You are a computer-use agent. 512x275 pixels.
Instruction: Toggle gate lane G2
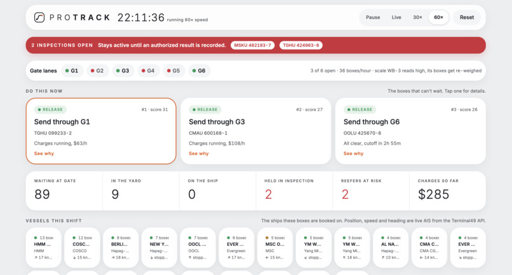(x=97, y=70)
